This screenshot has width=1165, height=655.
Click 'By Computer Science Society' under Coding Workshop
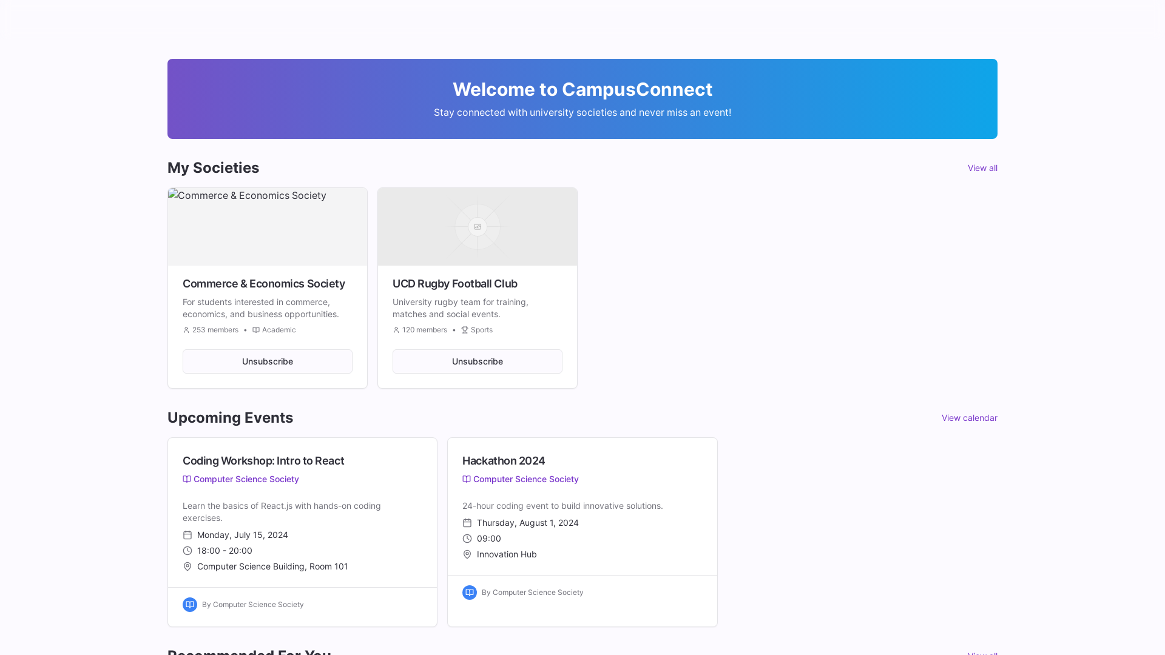253,605
